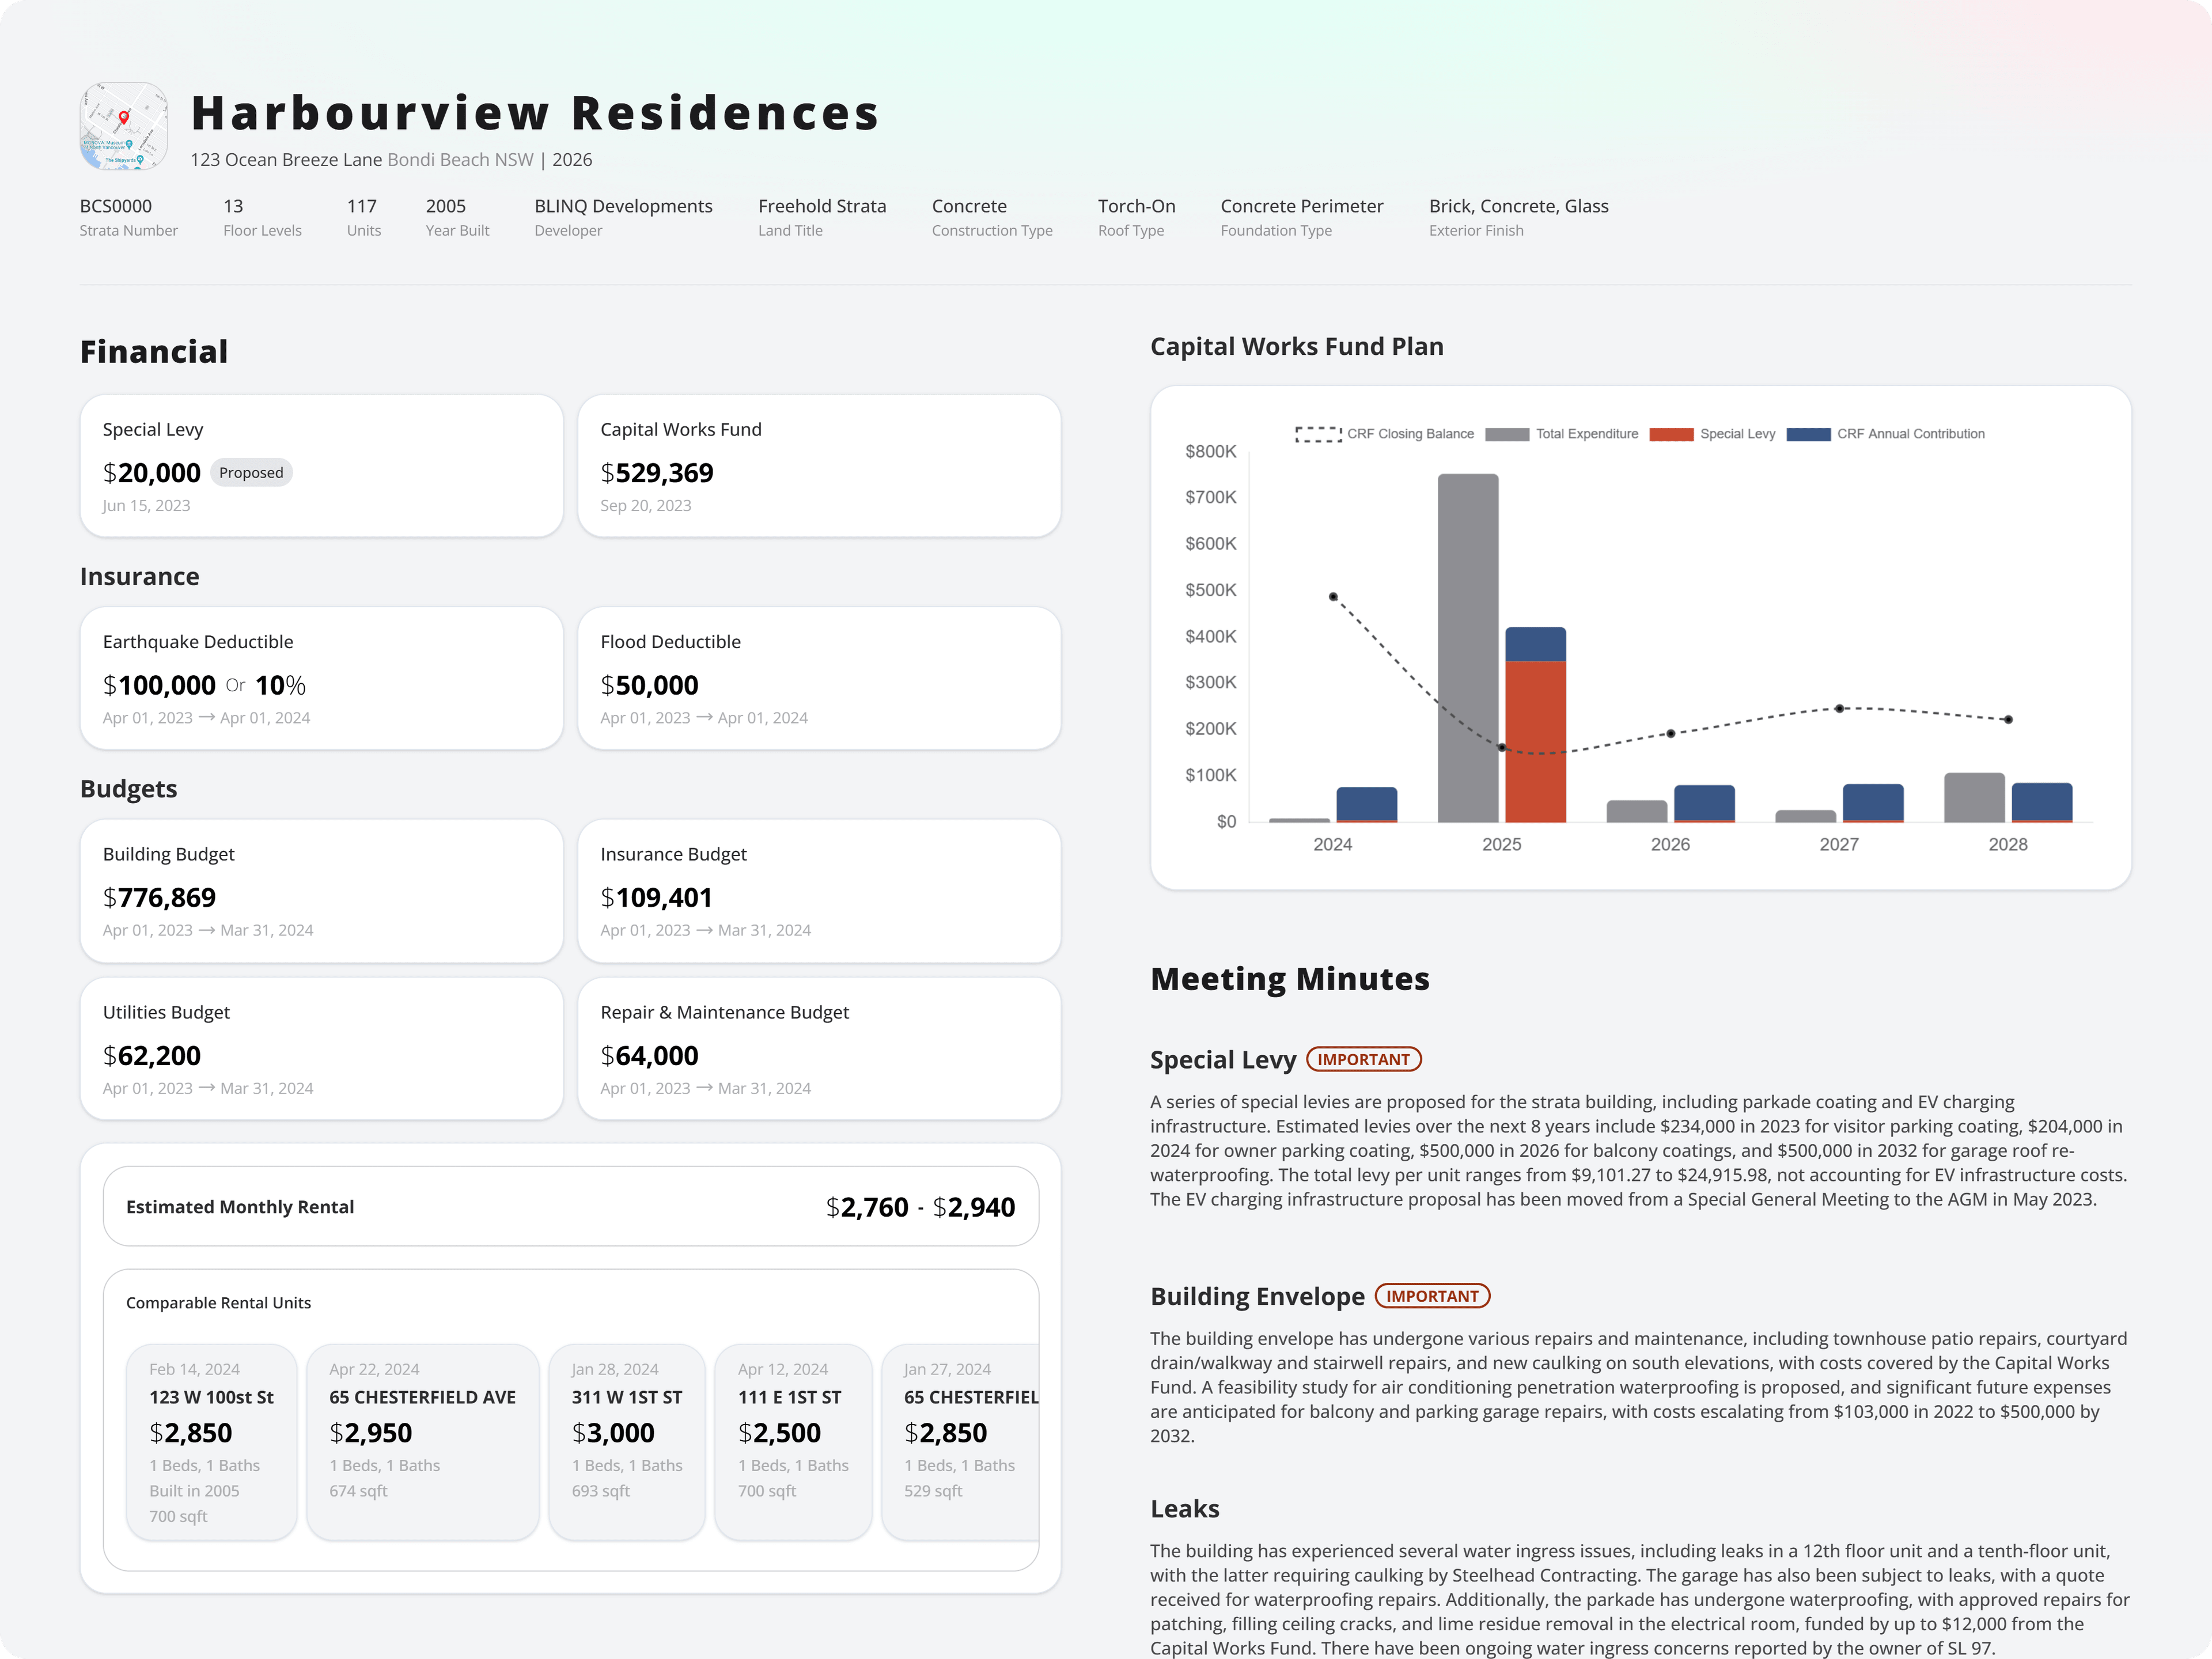Click the 2024 closing balance data point

coord(1333,597)
